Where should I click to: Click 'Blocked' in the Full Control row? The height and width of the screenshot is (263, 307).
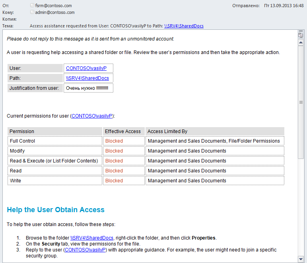tap(114, 141)
